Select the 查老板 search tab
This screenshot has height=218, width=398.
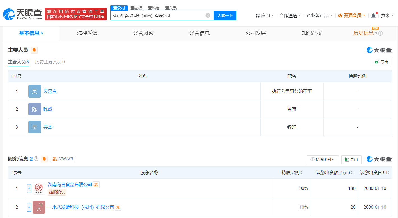[136, 8]
